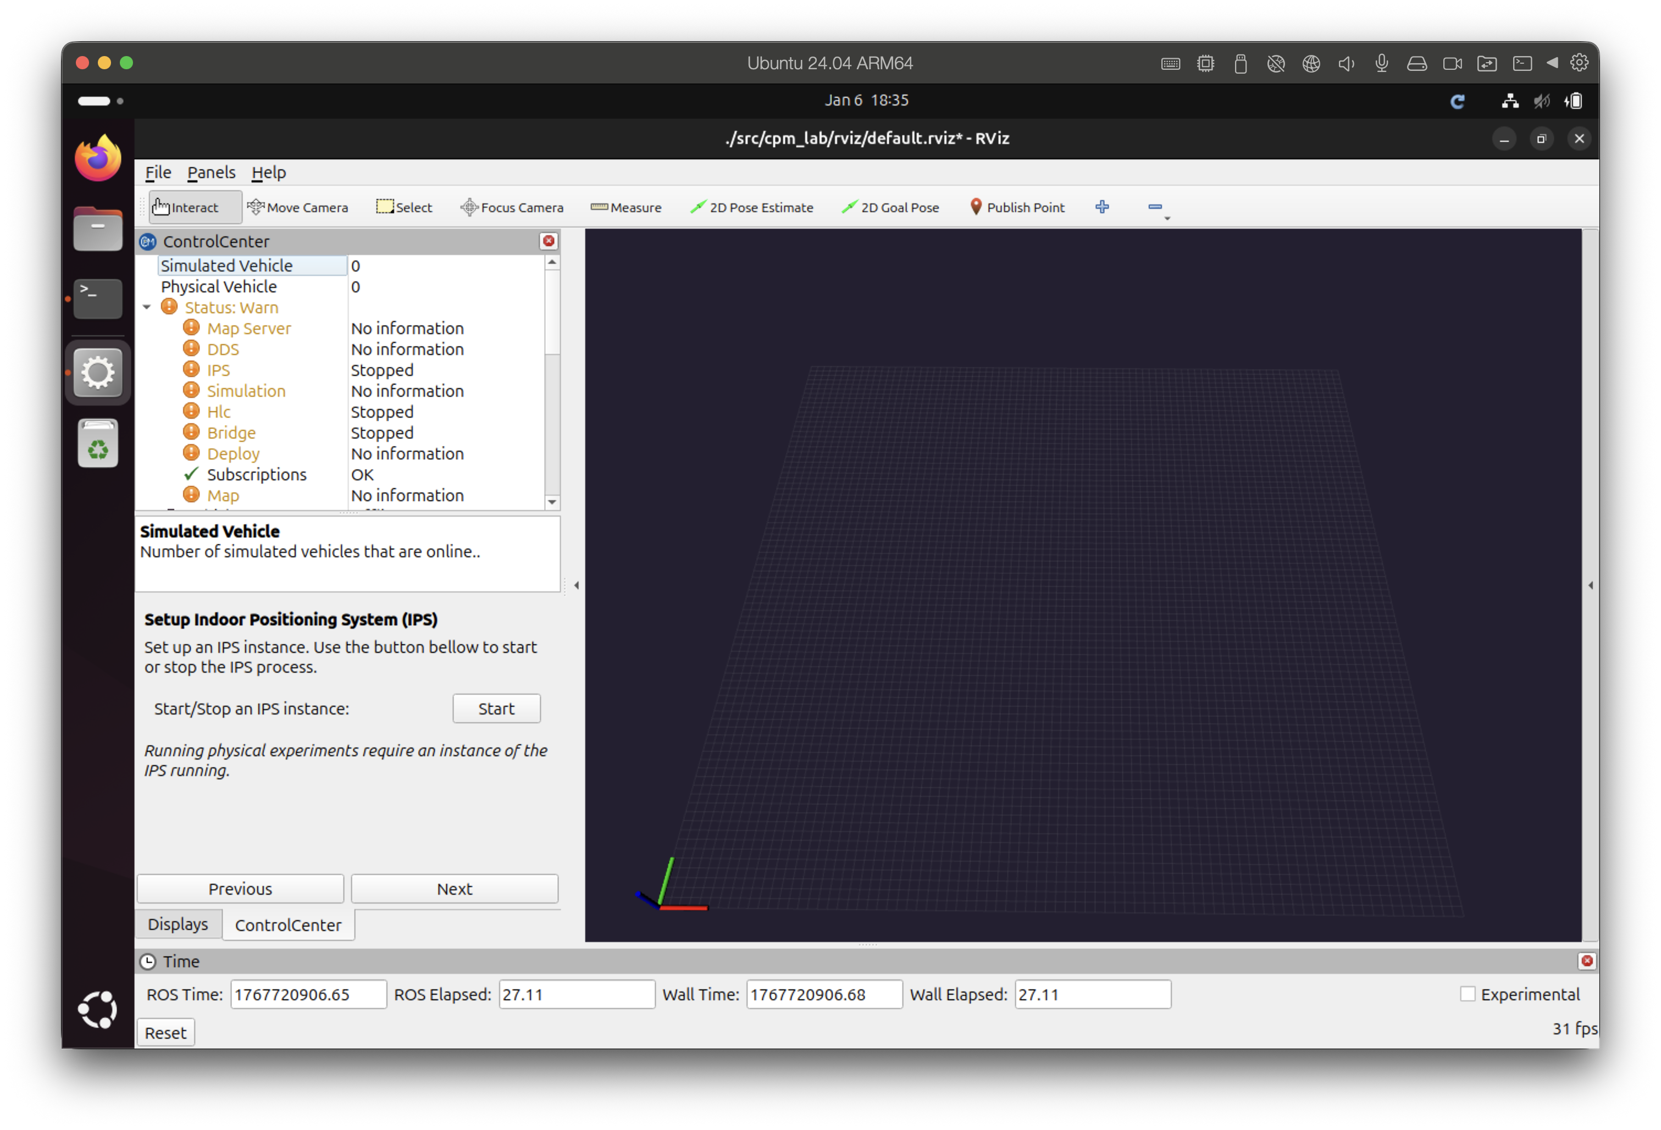Choose the Select tool

(404, 207)
